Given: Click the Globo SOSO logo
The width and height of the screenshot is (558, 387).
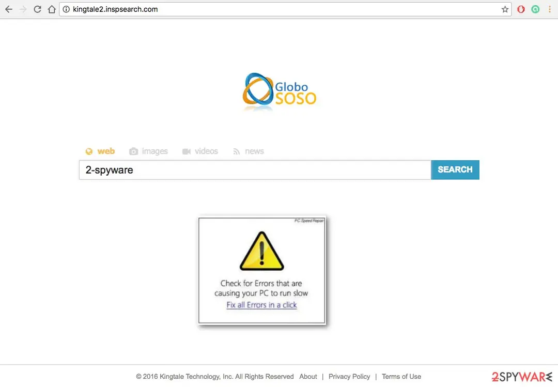Looking at the screenshot, I should click(280, 91).
